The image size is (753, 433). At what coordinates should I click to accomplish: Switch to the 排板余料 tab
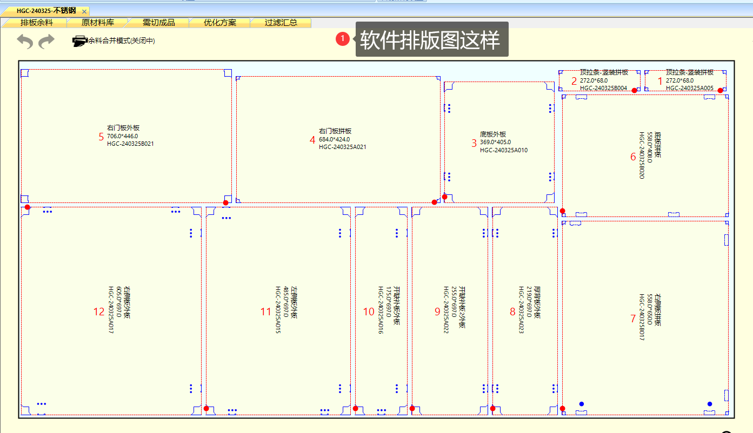(36, 23)
